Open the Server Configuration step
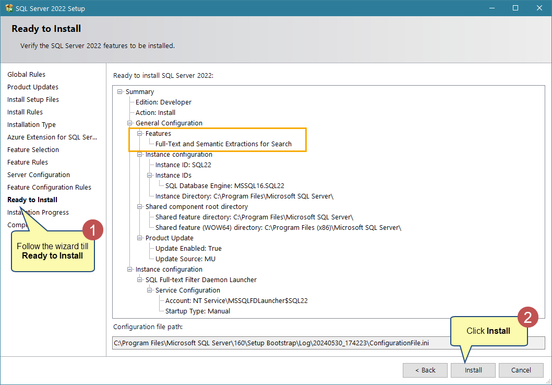The image size is (552, 385). click(x=39, y=175)
